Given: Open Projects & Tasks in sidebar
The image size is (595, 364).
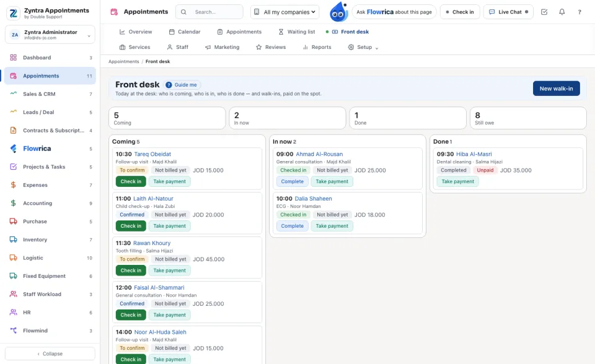Looking at the screenshot, I should coord(50,167).
